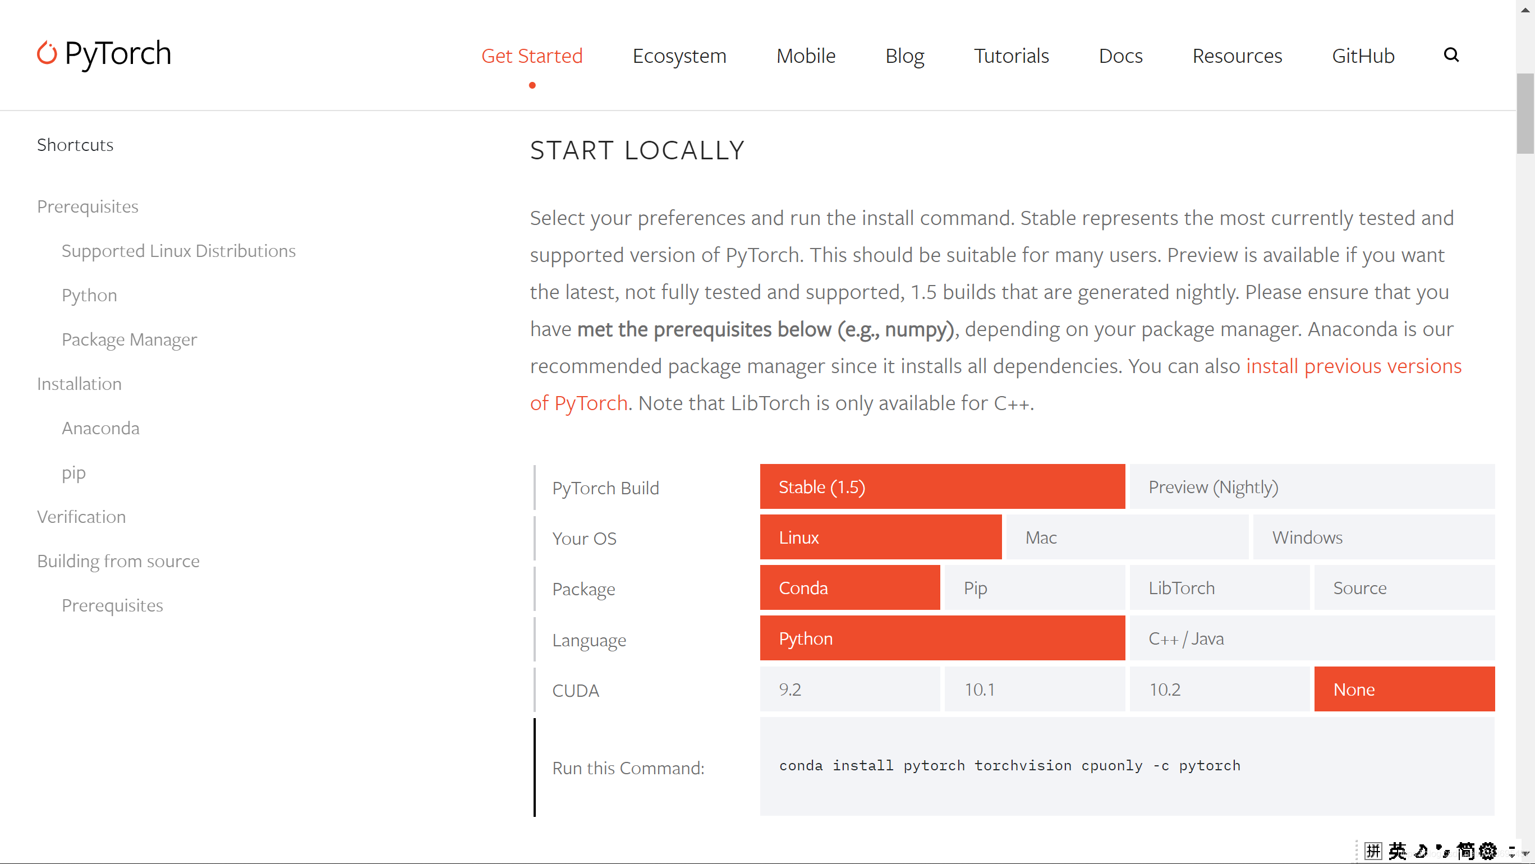
Task: Click the IME simplified Chinese icon
Action: point(1465,851)
